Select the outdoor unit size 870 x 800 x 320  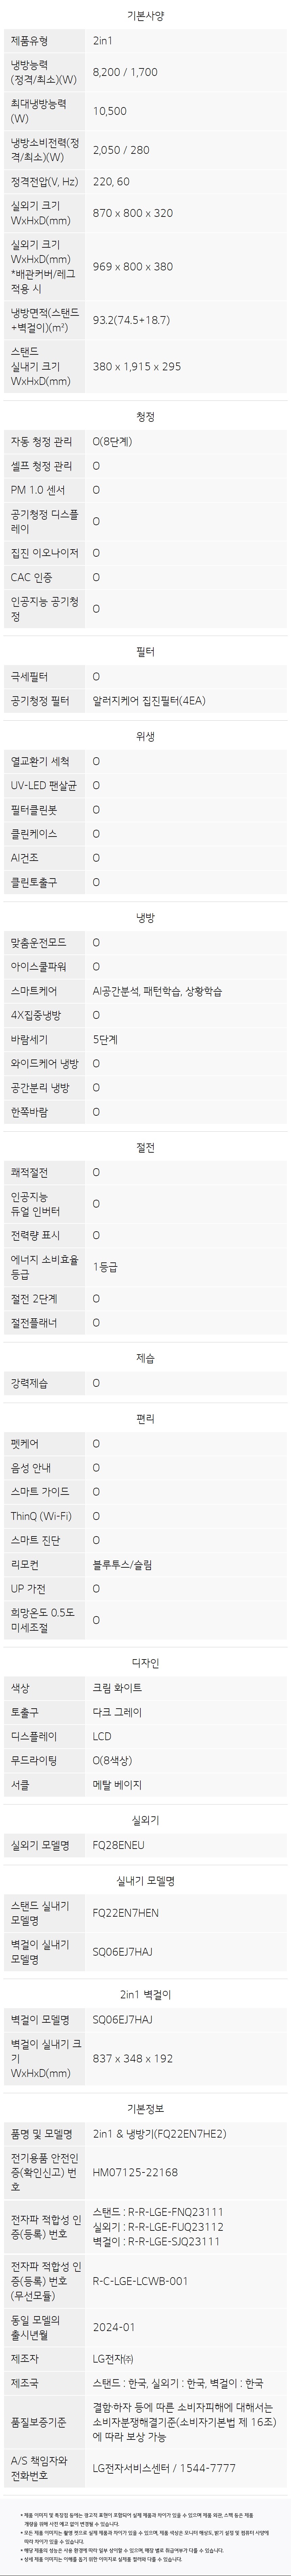click(132, 213)
